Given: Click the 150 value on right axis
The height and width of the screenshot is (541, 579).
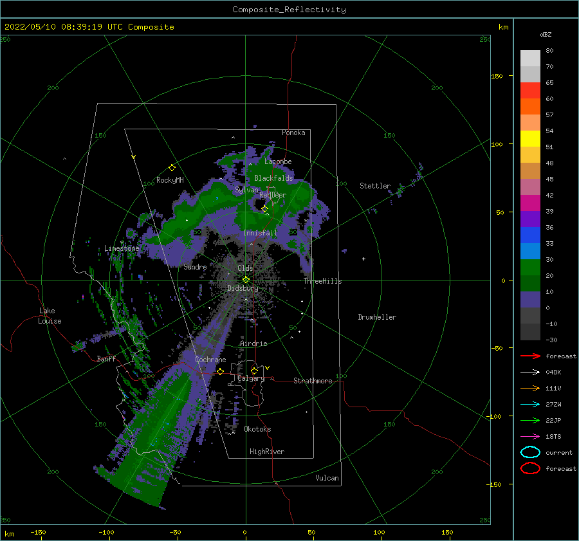Looking at the screenshot, I should coord(497,76).
